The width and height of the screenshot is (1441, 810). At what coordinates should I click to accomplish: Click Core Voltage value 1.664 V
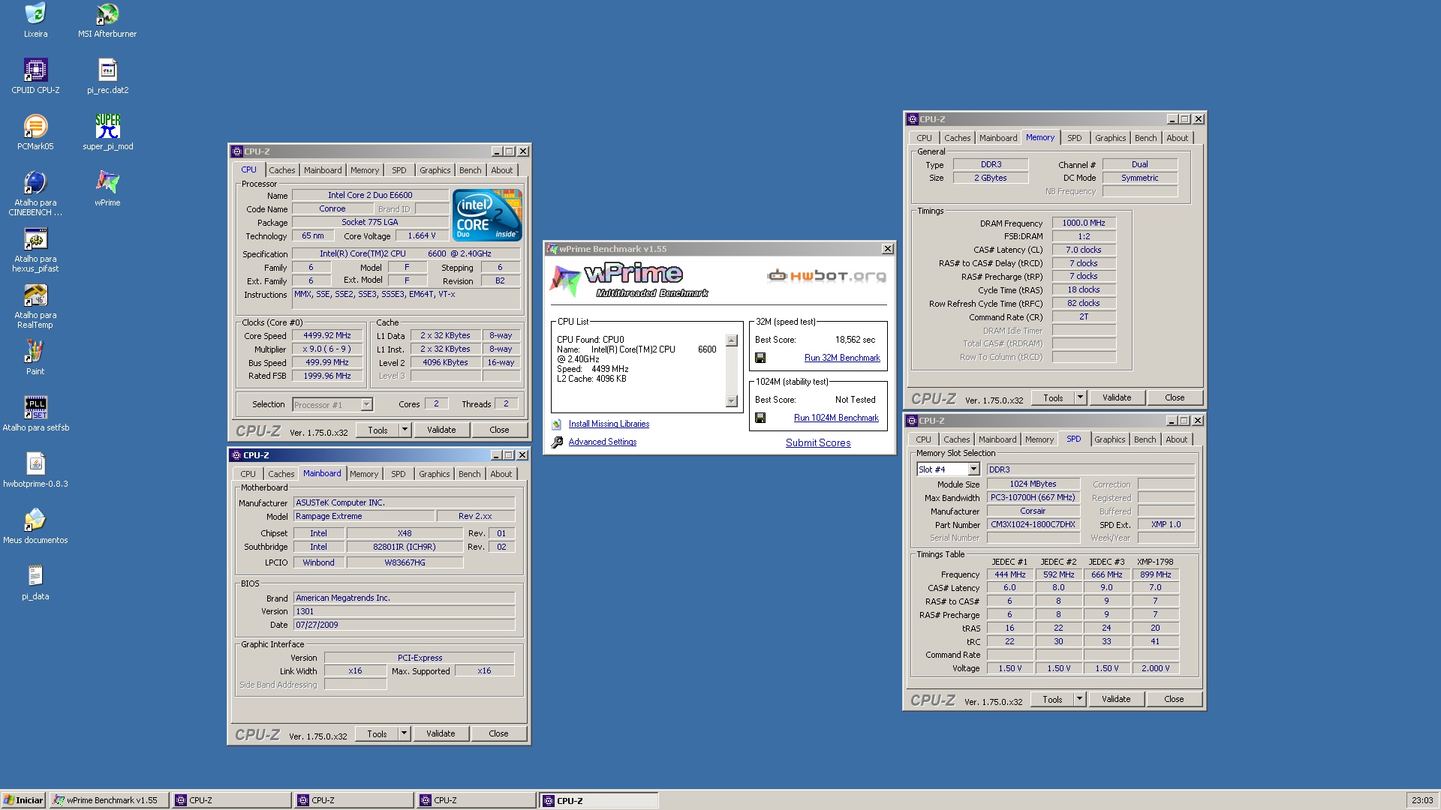click(421, 236)
